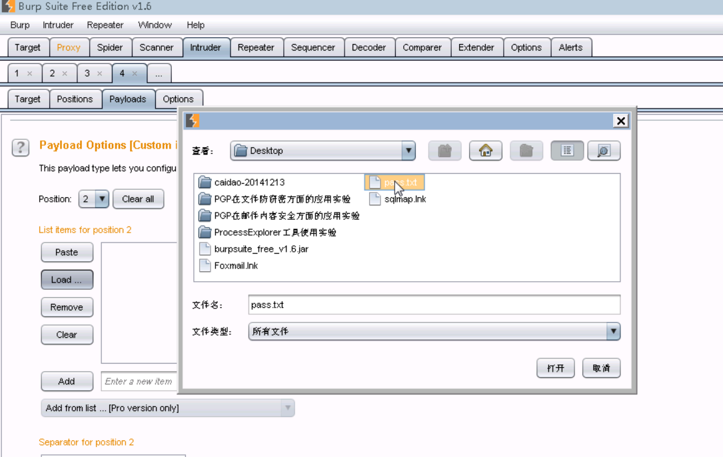Switch to the Sequencer tab

(x=313, y=47)
